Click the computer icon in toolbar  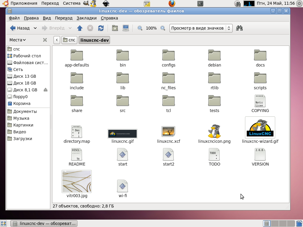[x=125, y=28]
